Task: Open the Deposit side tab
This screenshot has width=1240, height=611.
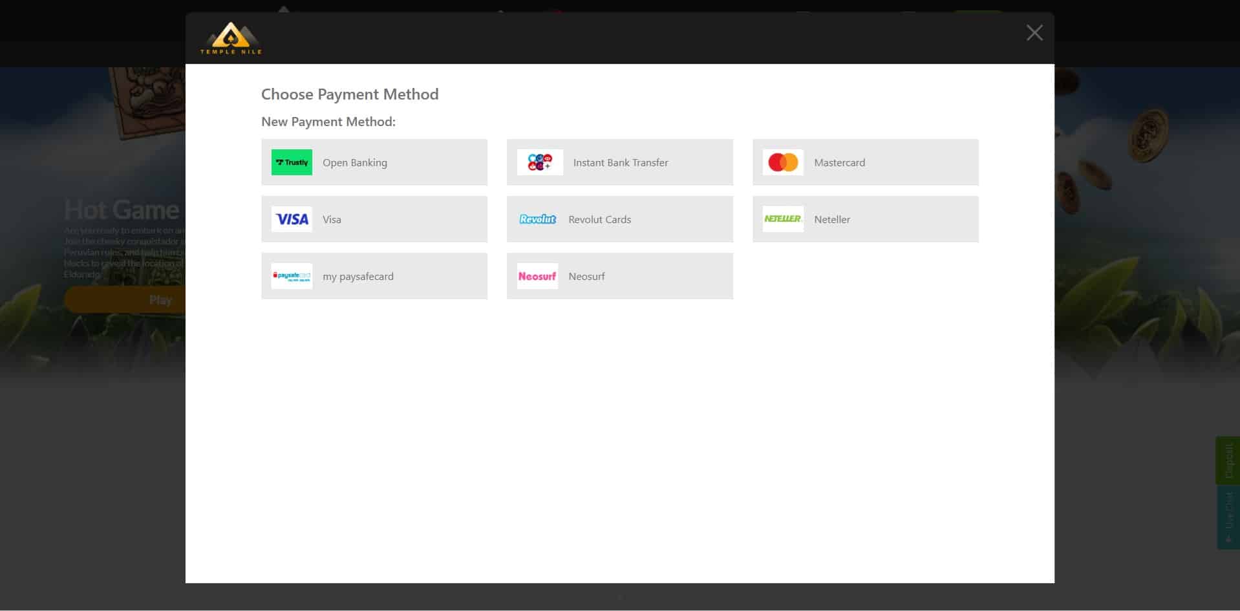Action: (x=1228, y=460)
